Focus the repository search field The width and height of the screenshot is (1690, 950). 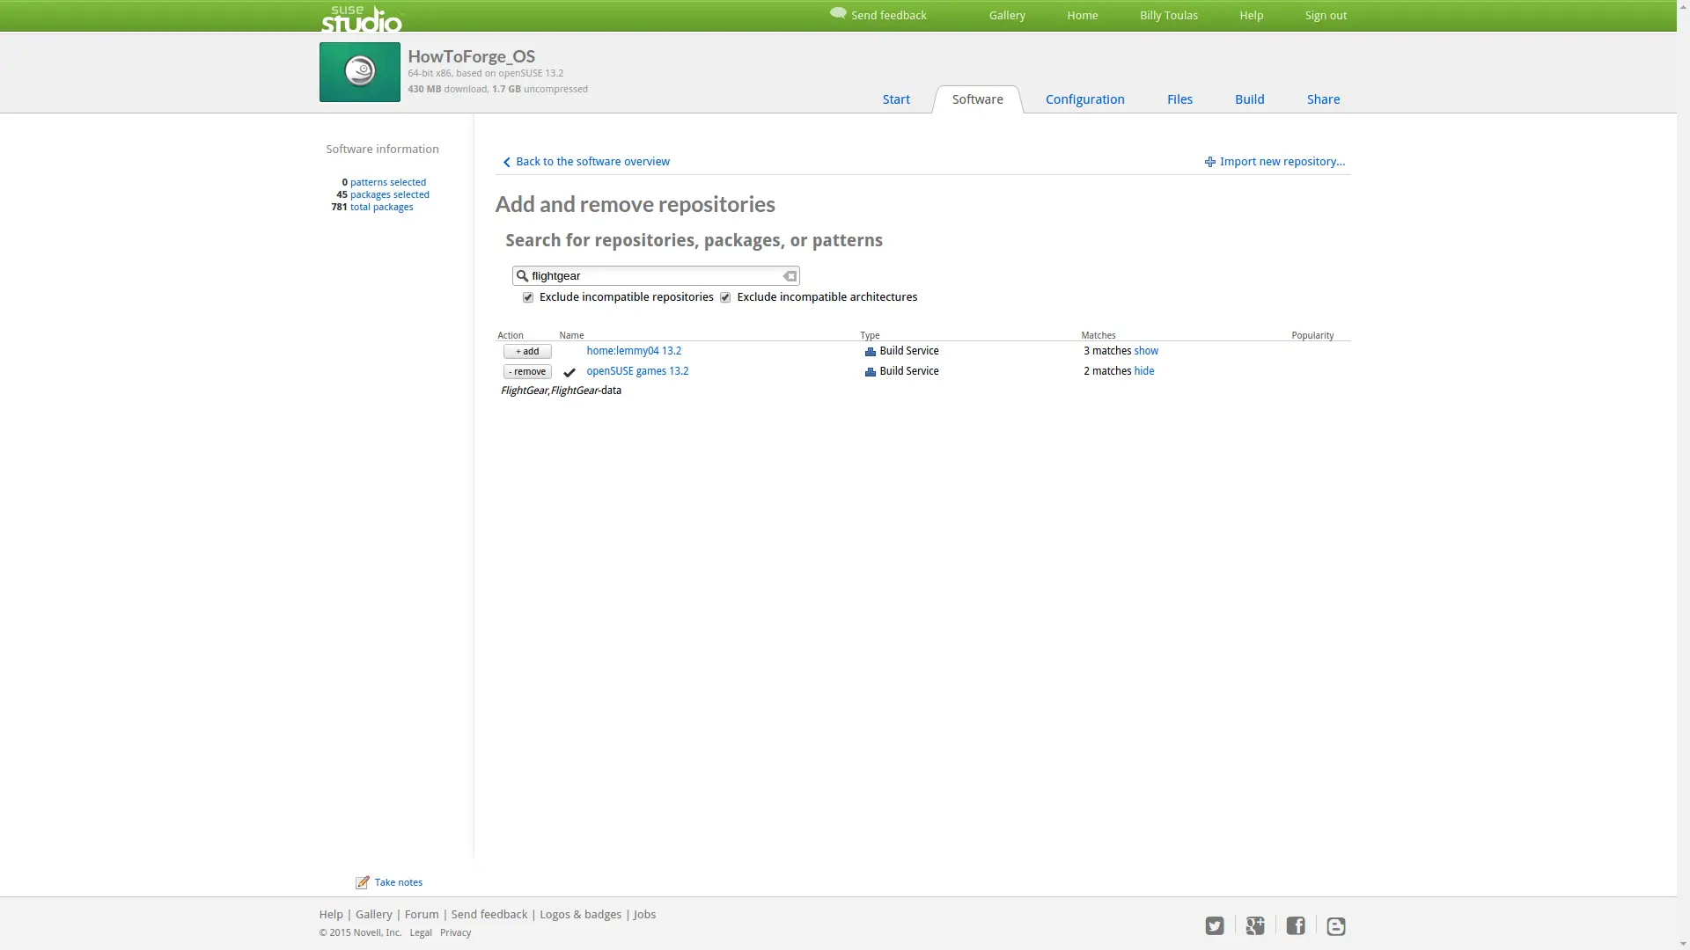pos(656,276)
